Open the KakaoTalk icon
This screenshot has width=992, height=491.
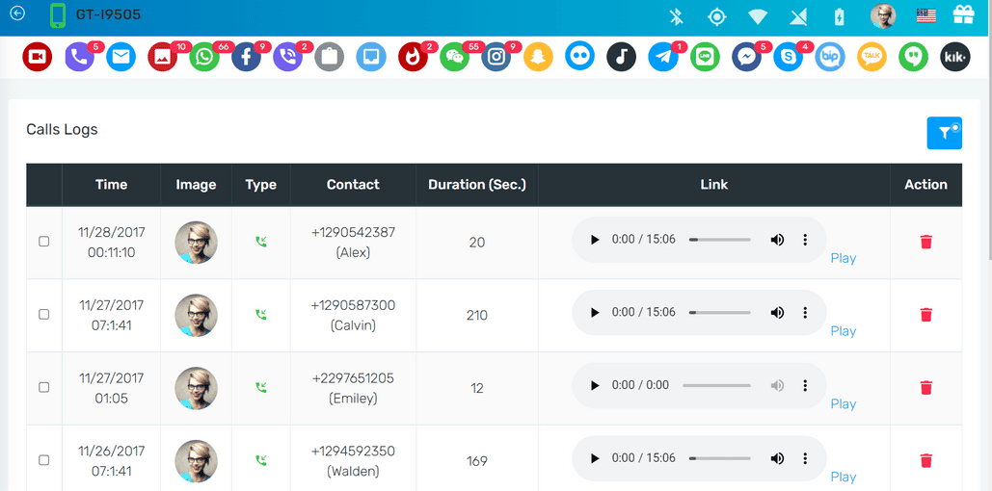pyautogui.click(x=871, y=57)
